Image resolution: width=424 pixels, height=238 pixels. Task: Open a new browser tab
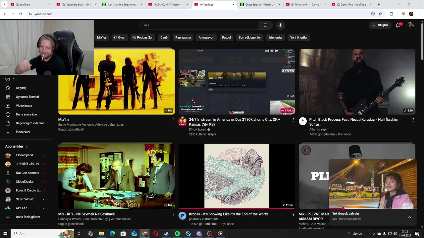[379, 5]
